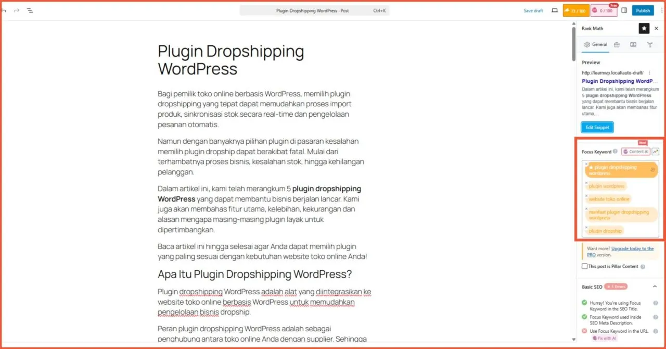Click the Edit Snippet button
The width and height of the screenshot is (666, 349).
tap(597, 127)
